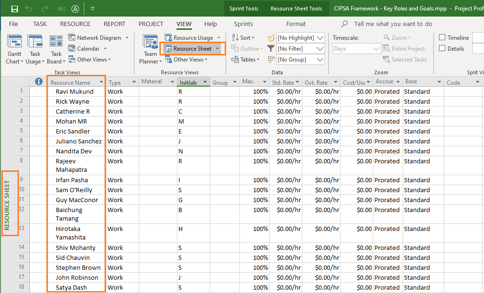The width and height of the screenshot is (484, 293).
Task: Click the Indicators info icon column header
Action: pos(39,81)
